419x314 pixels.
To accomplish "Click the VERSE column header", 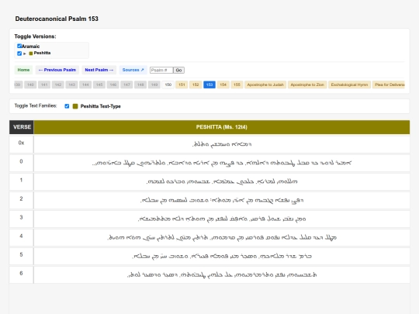I will pyautogui.click(x=22, y=127).
